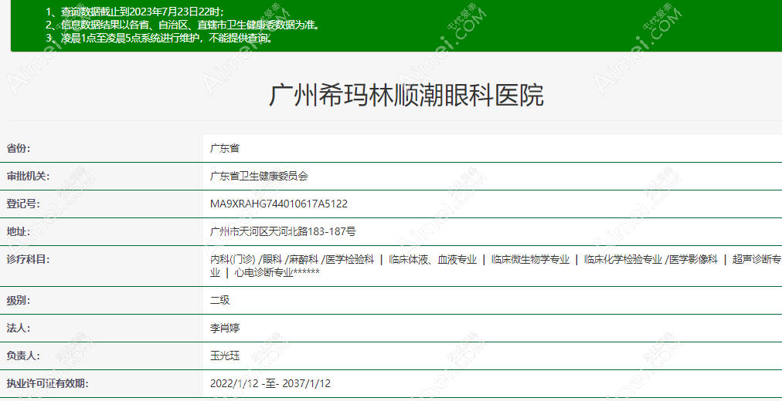Select the 登记号 label
Viewport: 782px width, 401px height.
pyautogui.click(x=23, y=204)
